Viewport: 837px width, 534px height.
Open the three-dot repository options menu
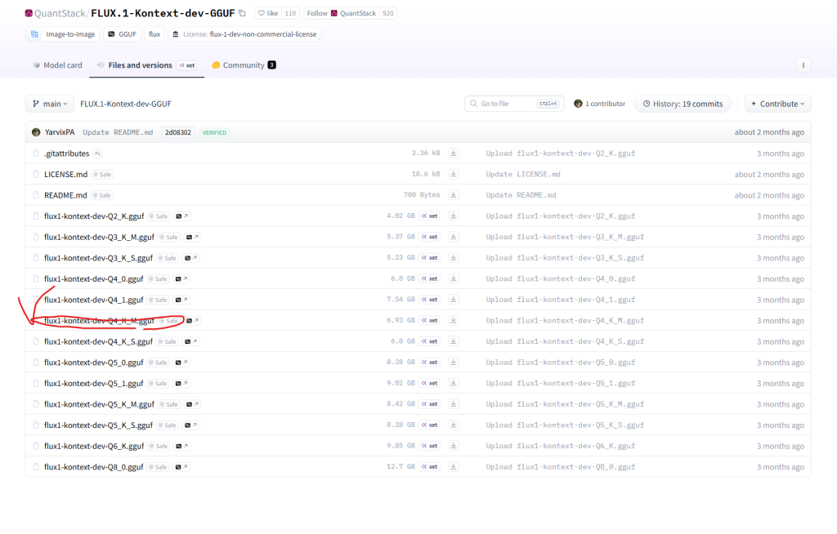click(x=803, y=65)
